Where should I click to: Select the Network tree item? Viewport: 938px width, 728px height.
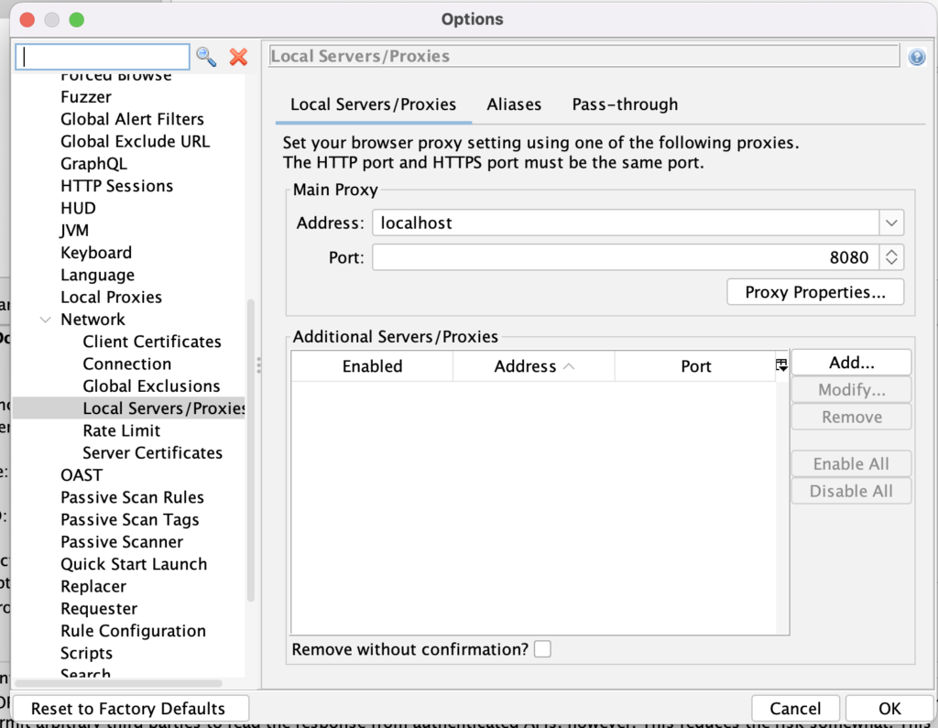93,320
